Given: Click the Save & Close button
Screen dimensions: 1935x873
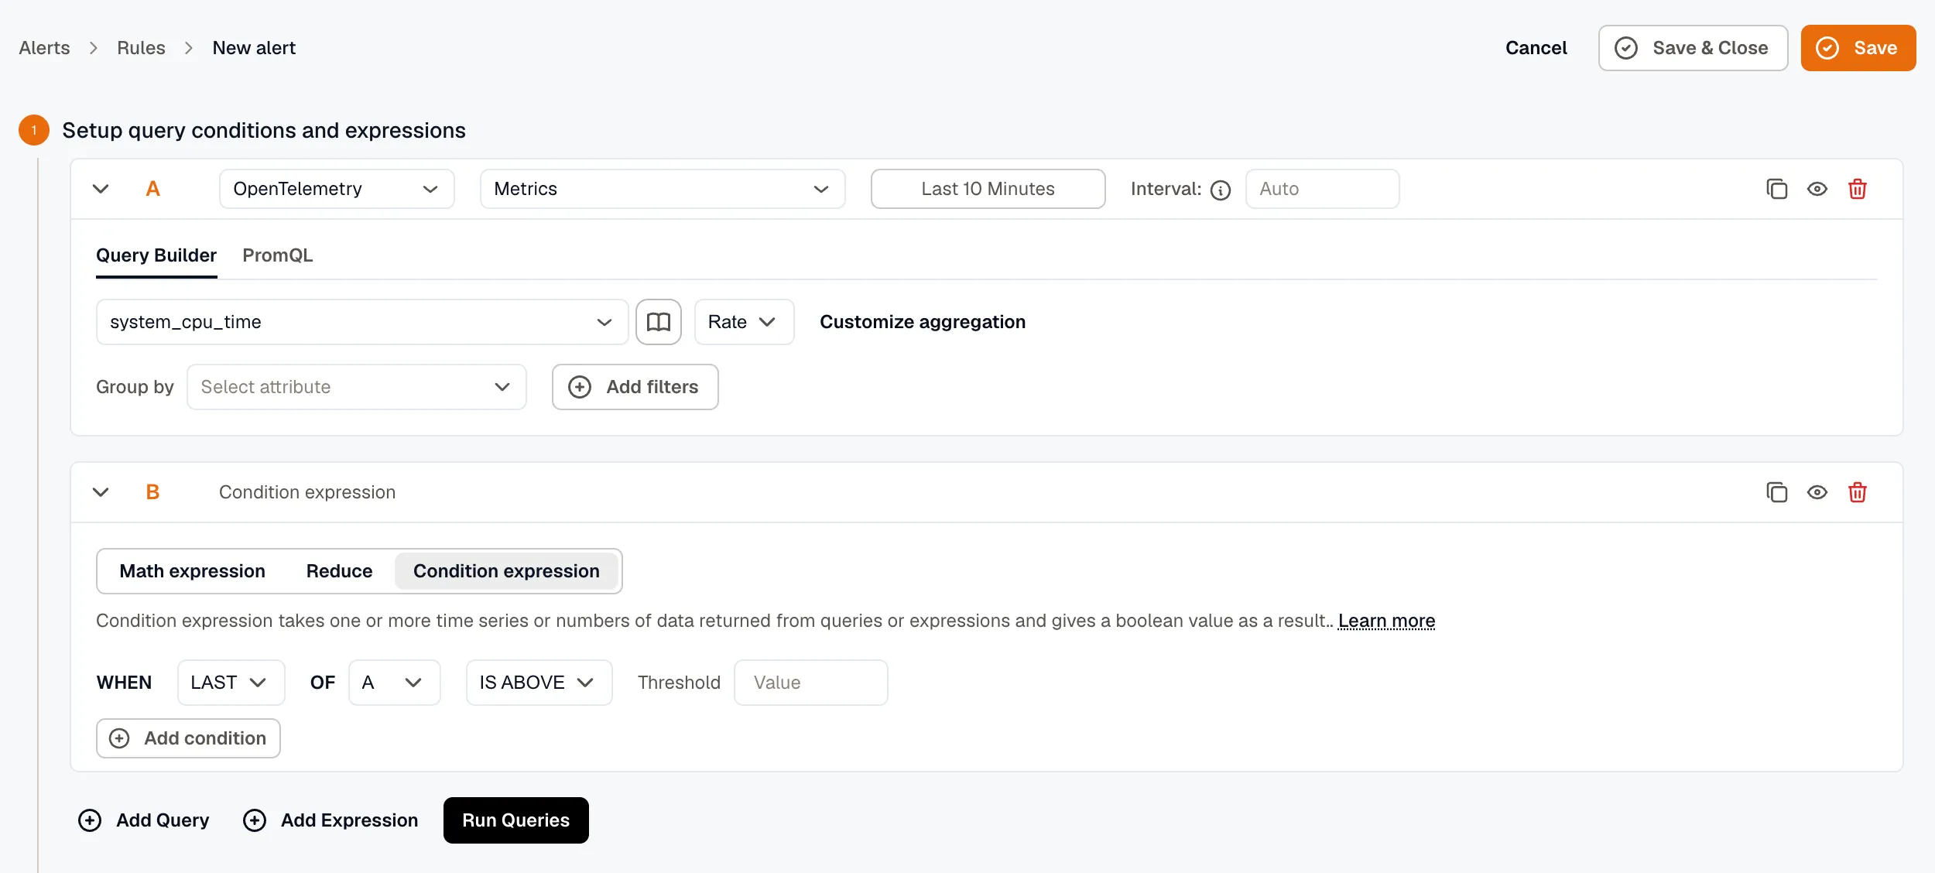Looking at the screenshot, I should tap(1693, 48).
